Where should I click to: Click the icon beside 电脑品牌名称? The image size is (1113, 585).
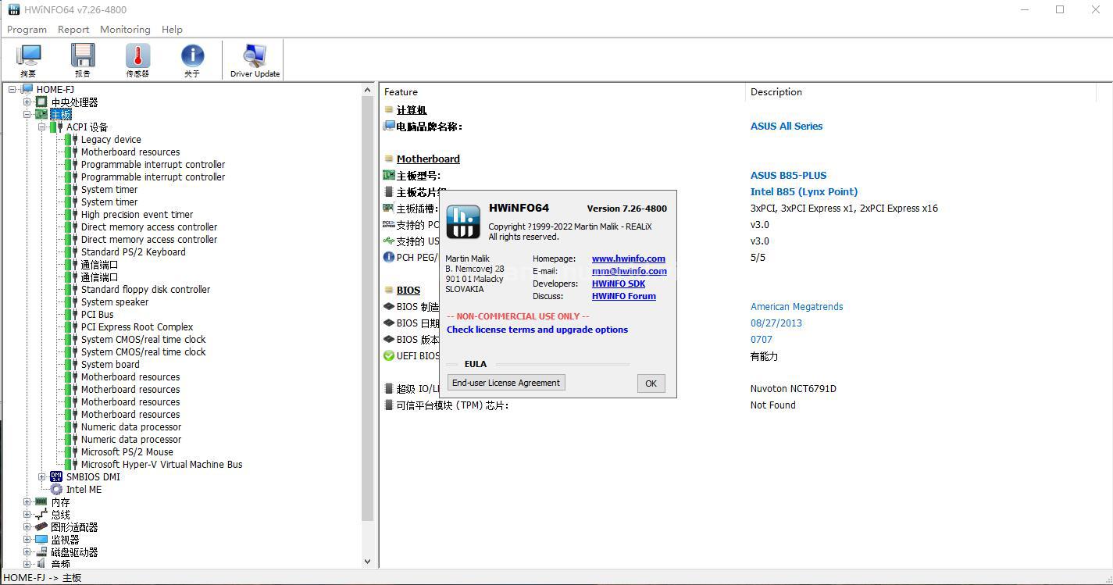click(x=389, y=126)
